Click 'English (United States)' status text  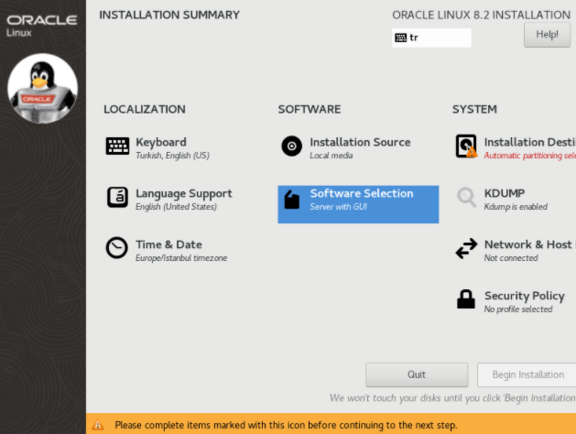tap(176, 207)
